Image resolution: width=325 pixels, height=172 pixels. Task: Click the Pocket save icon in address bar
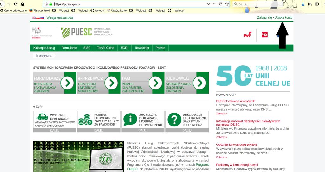coord(221,4)
